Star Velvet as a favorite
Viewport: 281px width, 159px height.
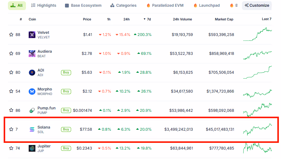point(11,34)
